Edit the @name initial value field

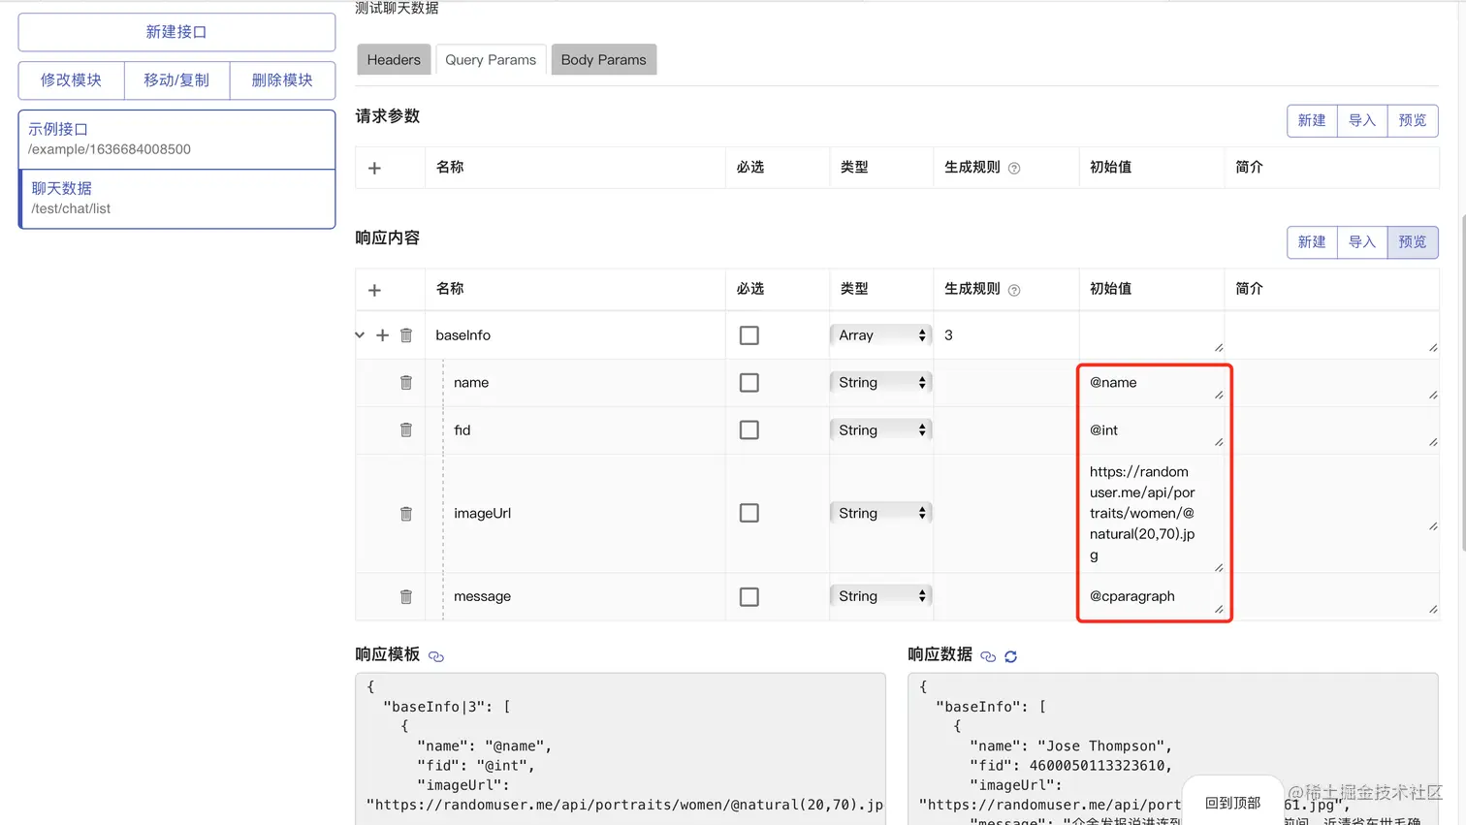click(1152, 383)
